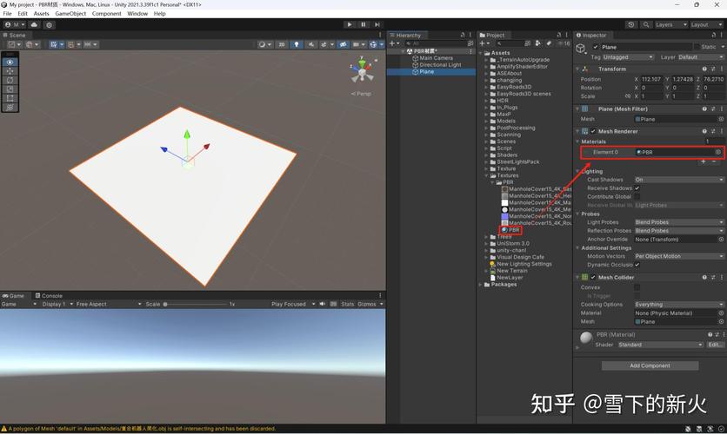The width and height of the screenshot is (727, 434).
Task: Enable the Static checkbox for Plane
Action: tap(696, 47)
